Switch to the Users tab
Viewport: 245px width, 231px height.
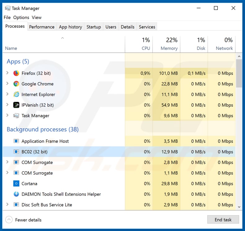tap(111, 27)
